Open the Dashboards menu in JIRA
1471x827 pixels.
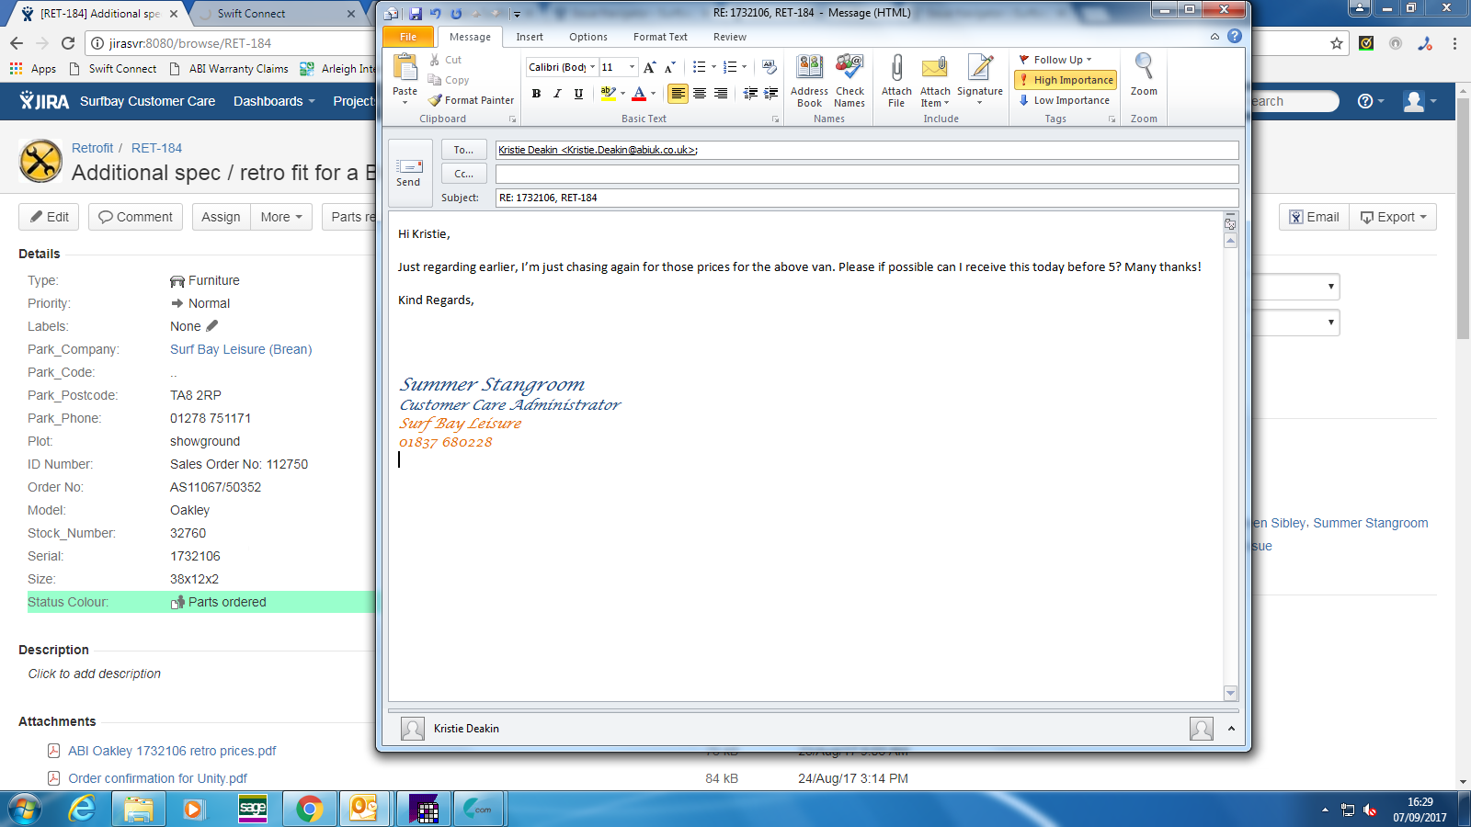(x=274, y=101)
